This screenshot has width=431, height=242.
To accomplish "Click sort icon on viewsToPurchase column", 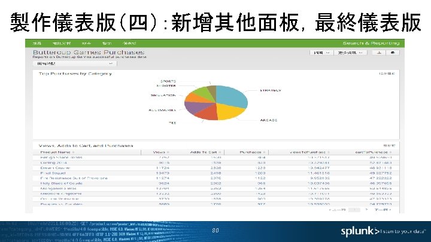I will pyautogui.click(x=329, y=152).
